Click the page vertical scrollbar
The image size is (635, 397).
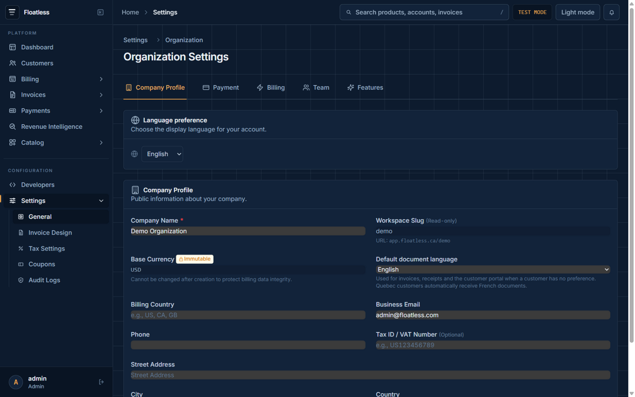(631, 176)
